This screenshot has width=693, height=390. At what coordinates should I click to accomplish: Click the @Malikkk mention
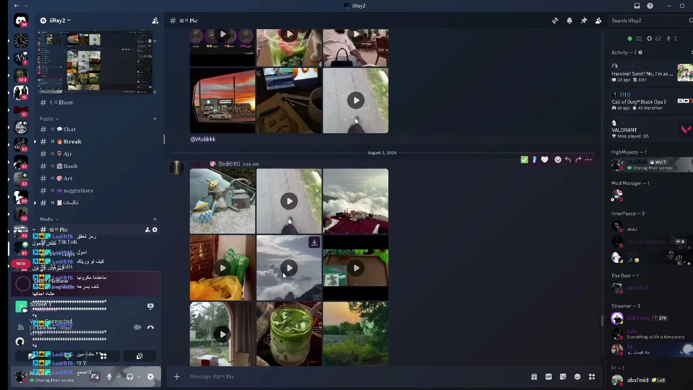(x=203, y=139)
